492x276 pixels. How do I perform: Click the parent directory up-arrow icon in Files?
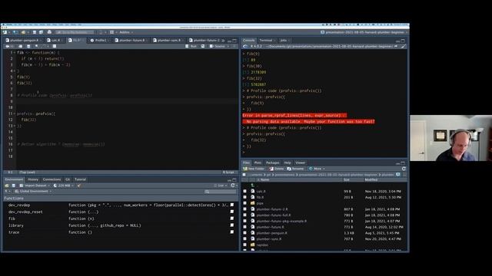pos(253,186)
